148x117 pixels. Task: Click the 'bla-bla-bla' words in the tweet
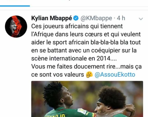coord(105,42)
